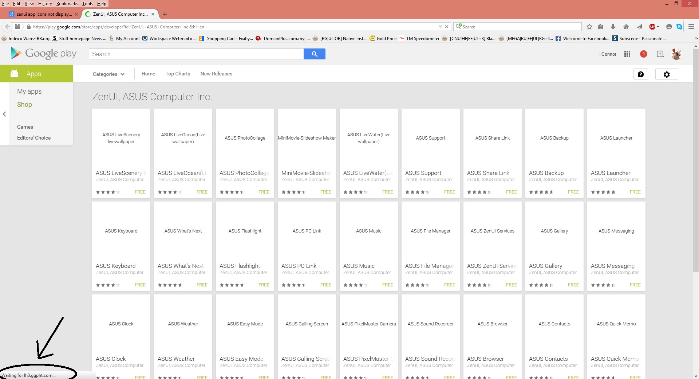The width and height of the screenshot is (699, 379).
Task: Open the chat bubble smiley icon
Action: 669,27
